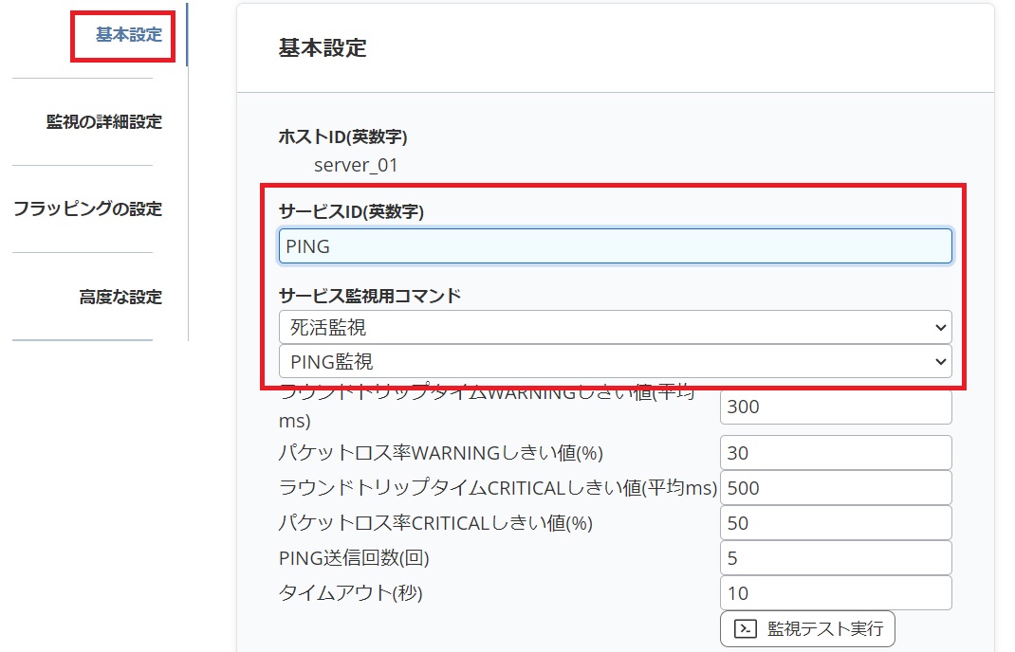Edit the PING送信回数 field showing 5

click(835, 557)
